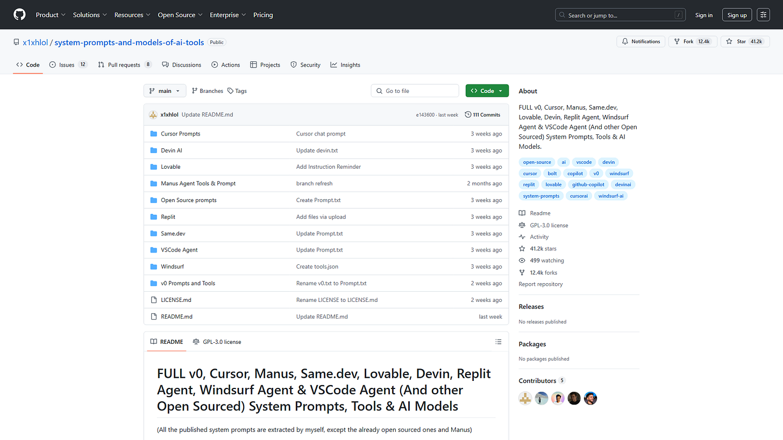Click the GitHub logo icon
This screenshot has width=783, height=440.
coord(19,15)
